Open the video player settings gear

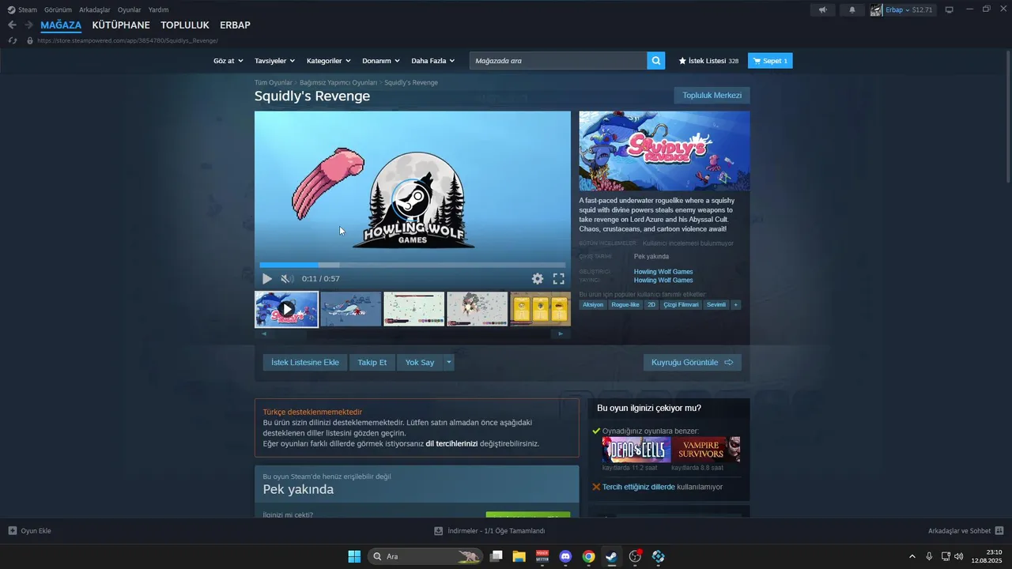pos(538,278)
